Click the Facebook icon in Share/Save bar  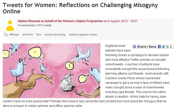click(x=159, y=47)
